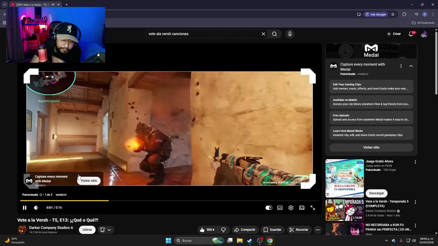Open Chrome extensions puzzle icon
The height and width of the screenshot is (246, 438).
coord(404,14)
